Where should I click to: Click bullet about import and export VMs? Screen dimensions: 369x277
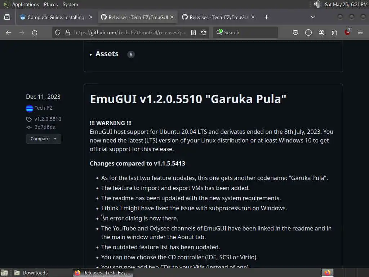point(175,188)
